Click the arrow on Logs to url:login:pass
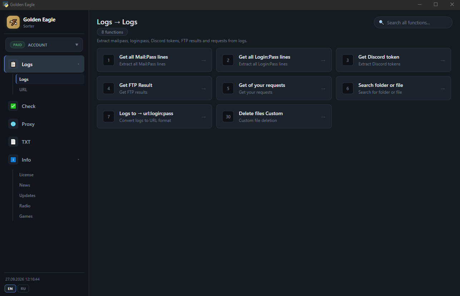This screenshot has width=460, height=296. coord(204,117)
